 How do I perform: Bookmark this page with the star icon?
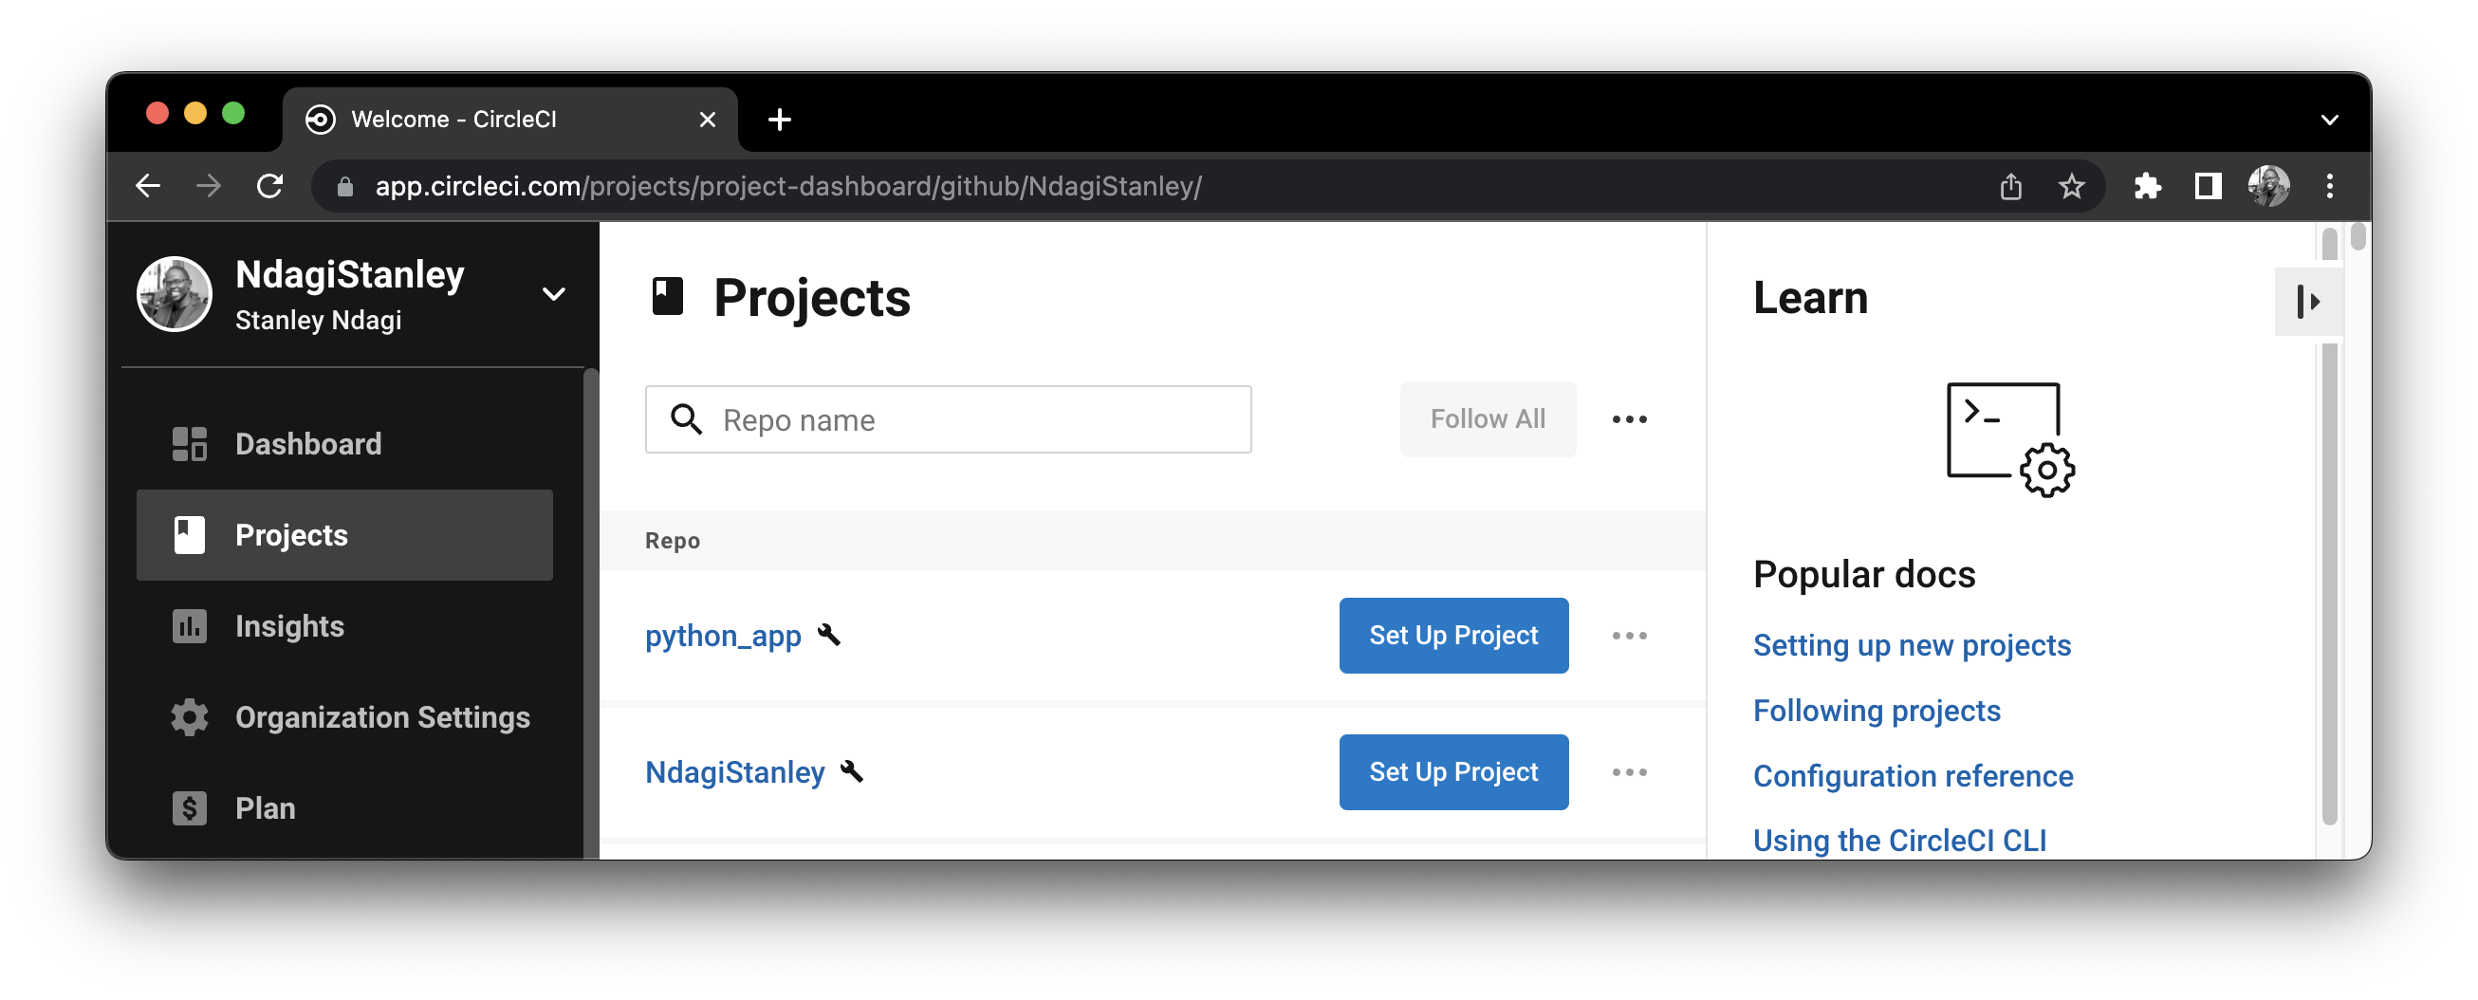(x=2070, y=186)
